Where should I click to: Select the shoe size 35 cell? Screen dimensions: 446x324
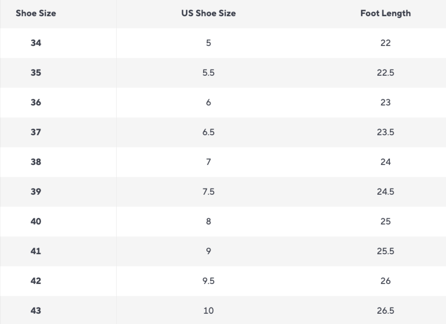[x=36, y=73]
